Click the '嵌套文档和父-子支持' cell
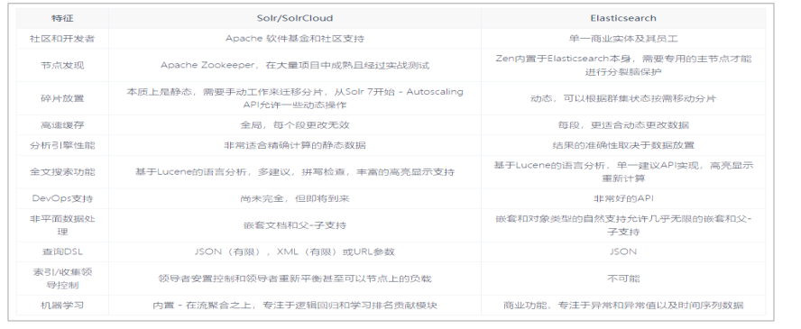801x329 pixels. tap(295, 225)
